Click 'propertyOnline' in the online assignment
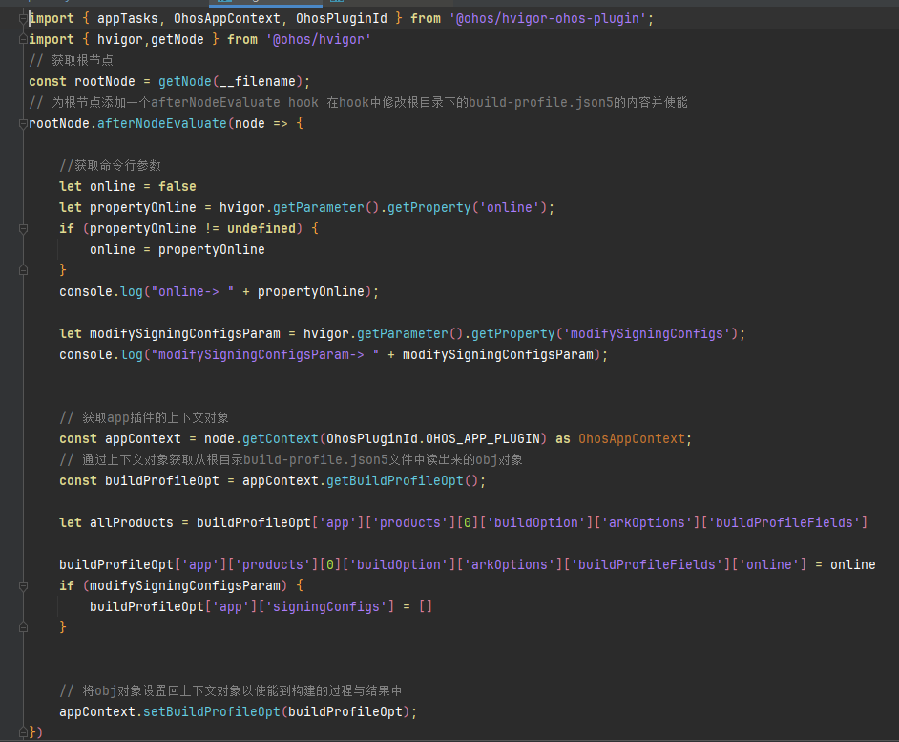899x742 pixels. [x=212, y=249]
